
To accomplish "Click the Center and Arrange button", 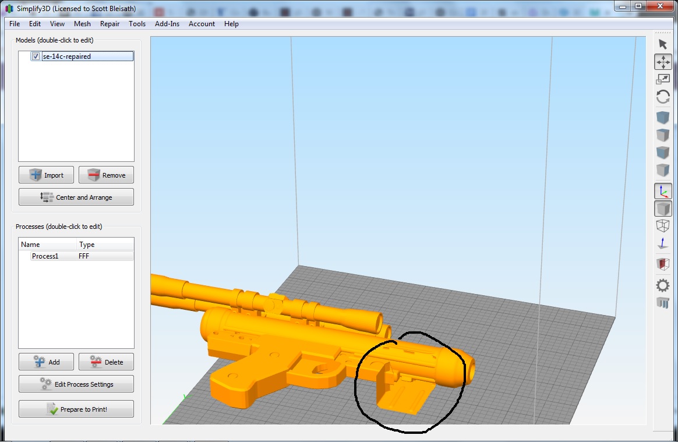I will (x=76, y=197).
